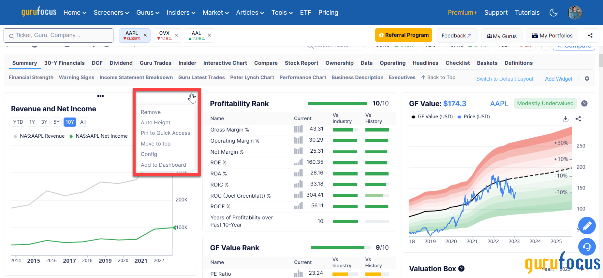Toggle NAS:AAPL Net Income legend series

tap(101, 136)
